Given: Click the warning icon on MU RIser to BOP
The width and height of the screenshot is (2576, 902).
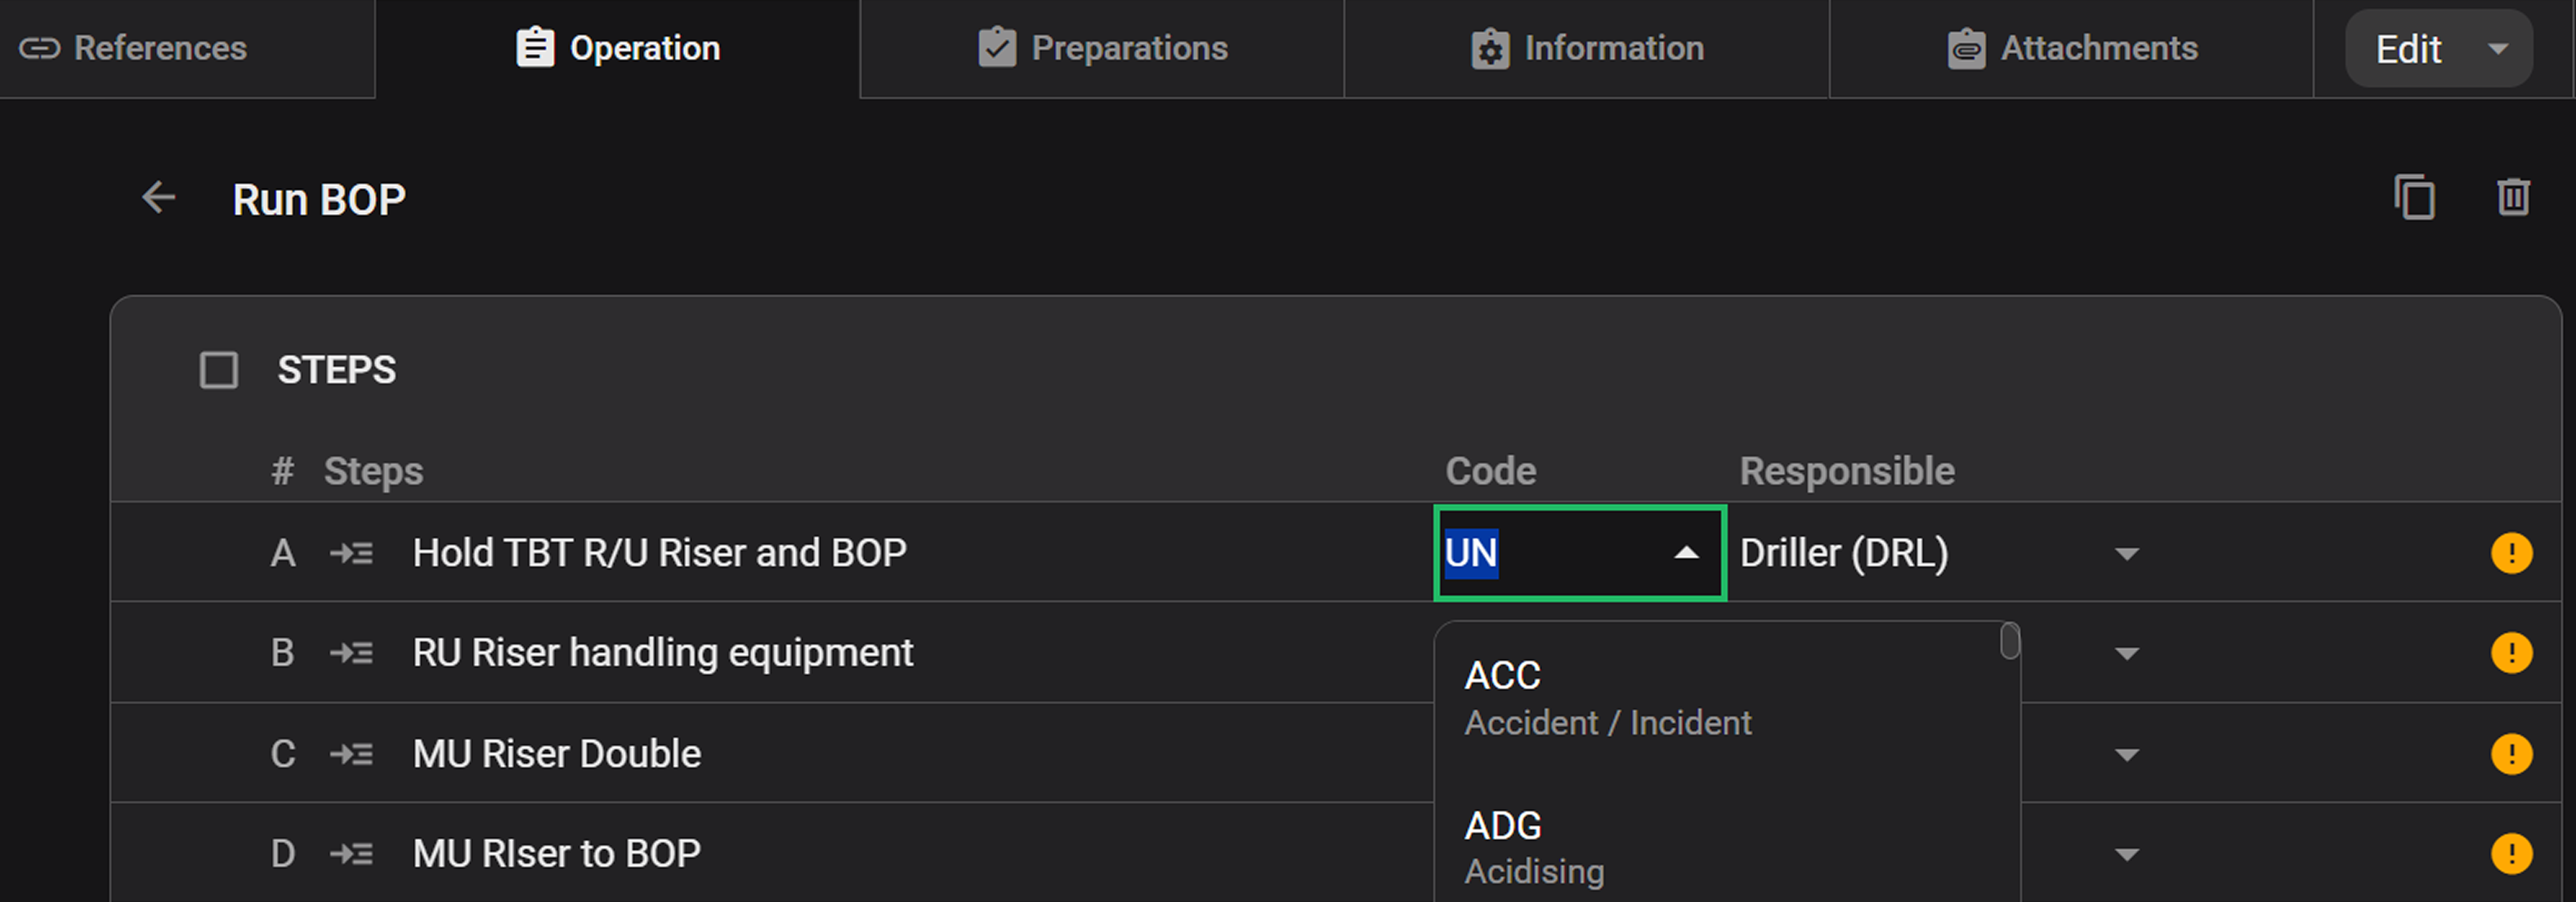Looking at the screenshot, I should [2511, 853].
